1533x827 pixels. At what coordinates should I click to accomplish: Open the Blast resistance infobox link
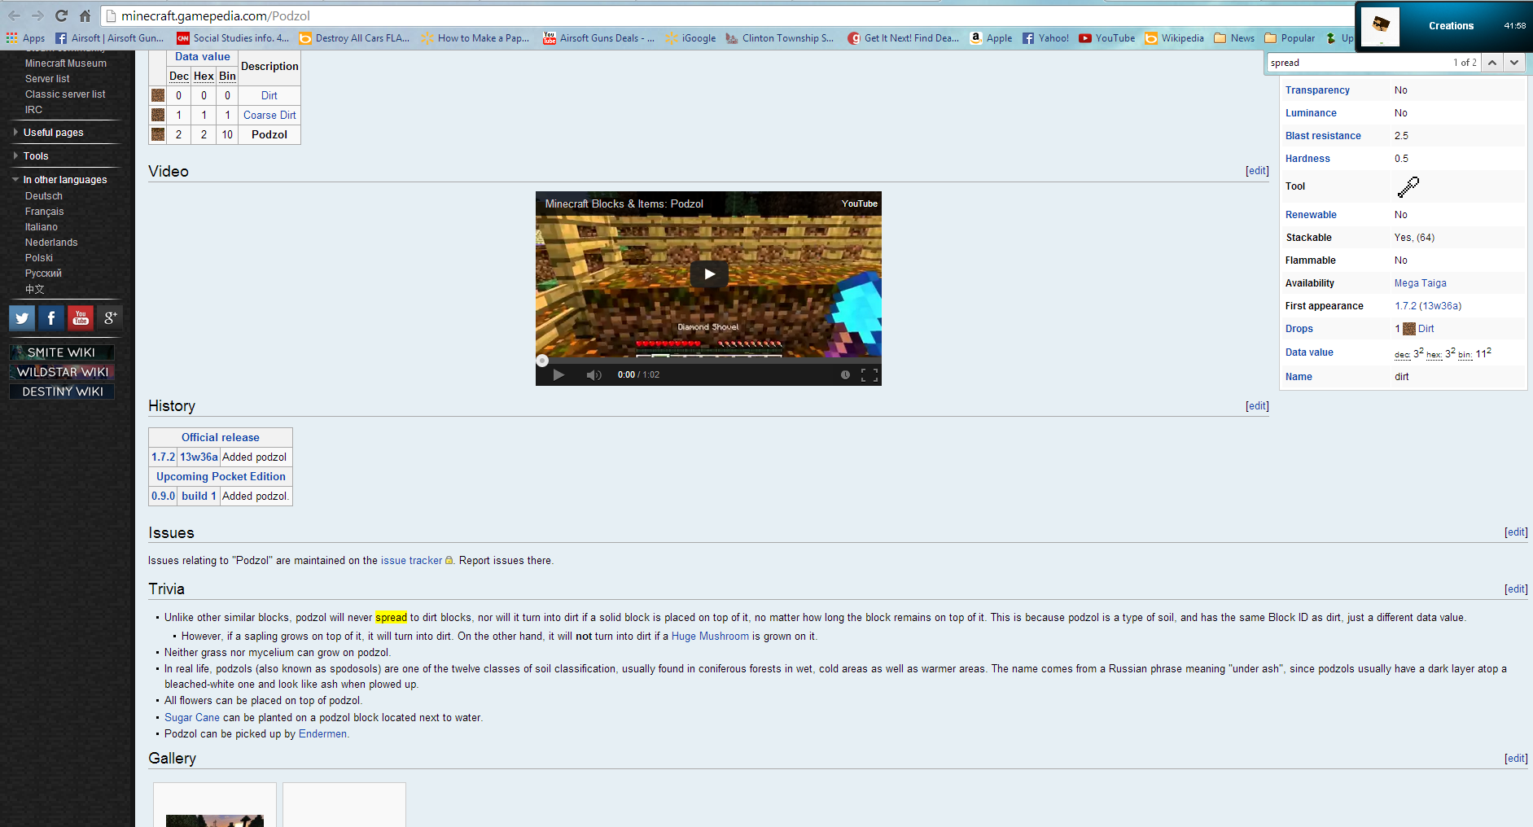(x=1323, y=136)
